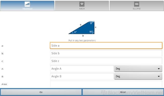Switch to the ARCH tab

click(x=82, y=6)
